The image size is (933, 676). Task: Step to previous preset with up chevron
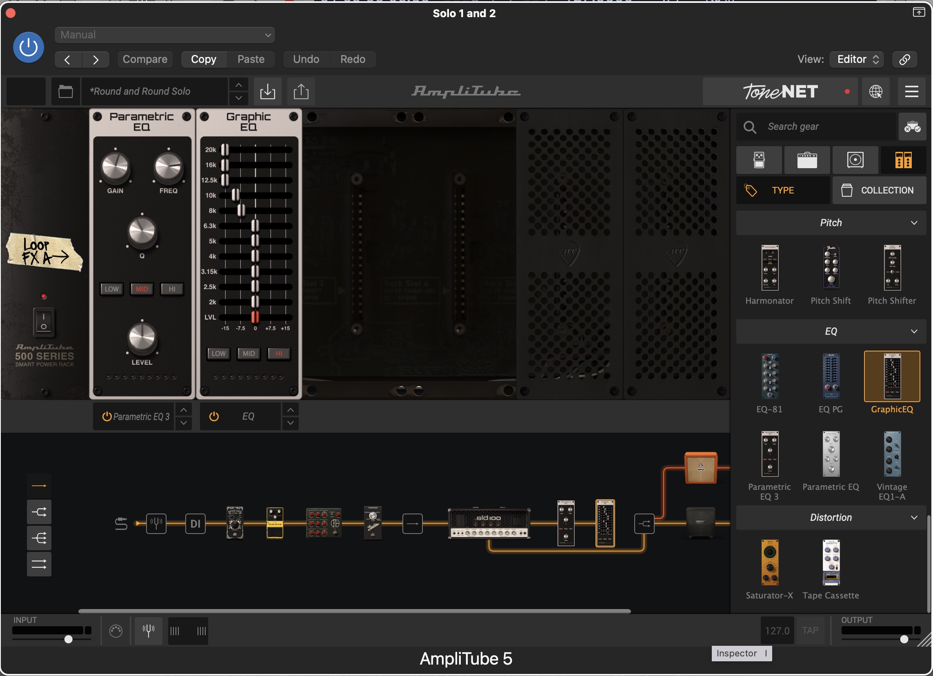pos(239,85)
